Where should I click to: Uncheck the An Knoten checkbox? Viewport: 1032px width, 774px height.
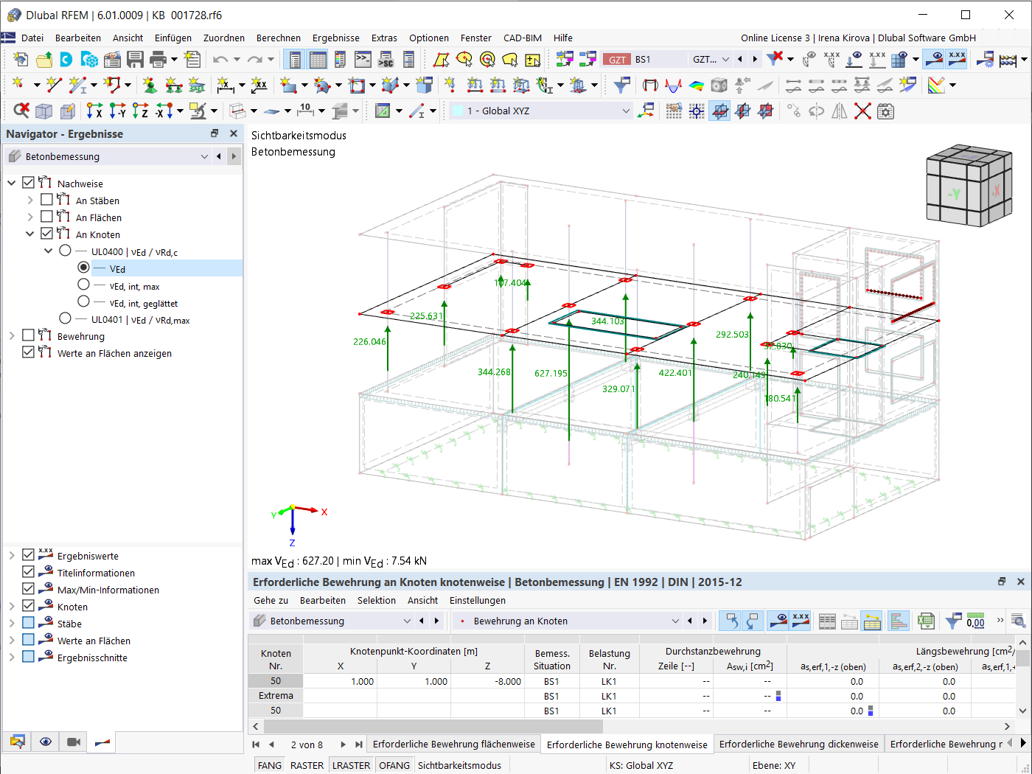(x=47, y=234)
